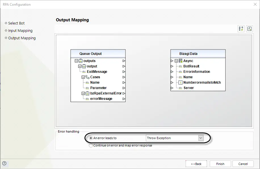Click the Numberoremailstofetch integer icon
Image resolution: width=260 pixels, height=169 pixels.
[x=181, y=83]
